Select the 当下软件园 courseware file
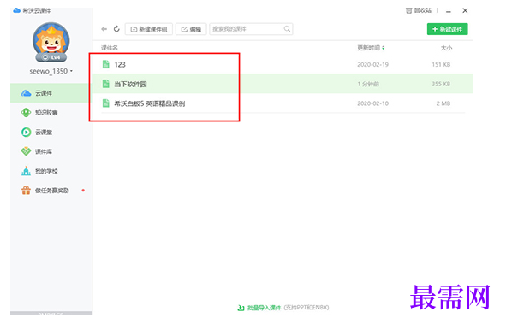Screen dimensions: 506x324 (x=283, y=84)
